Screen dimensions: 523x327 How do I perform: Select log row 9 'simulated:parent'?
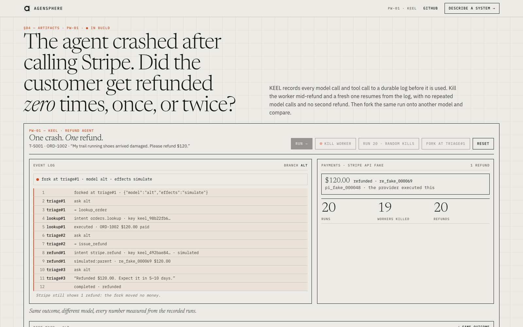pyautogui.click(x=170, y=261)
